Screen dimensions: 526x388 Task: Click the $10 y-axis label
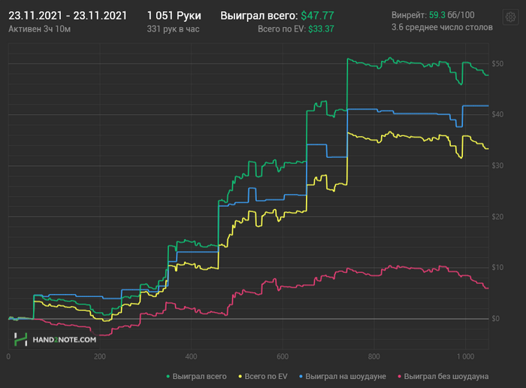pyautogui.click(x=497, y=268)
